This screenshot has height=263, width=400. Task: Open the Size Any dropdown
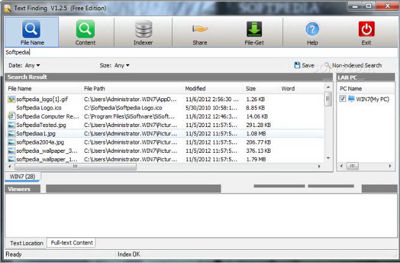coord(122,65)
